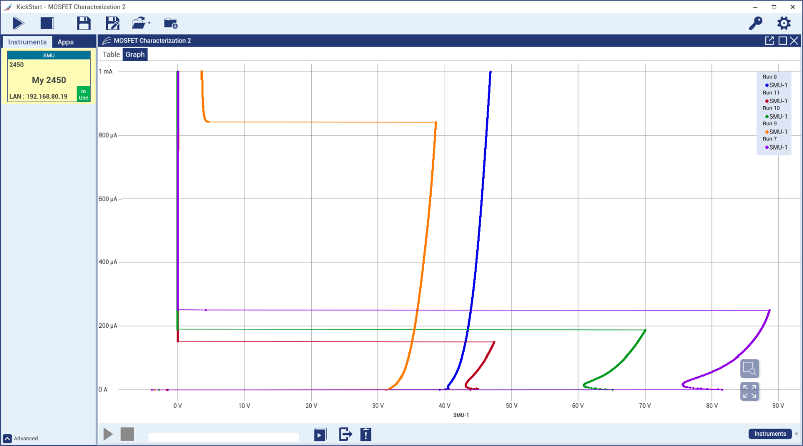
Task: Click the export data arrow icon
Action: [x=345, y=434]
